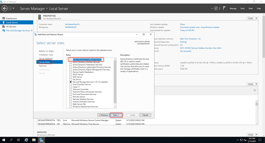265x143 pixels.
Task: Open the Properties TASKS dropdown
Action: point(252,18)
